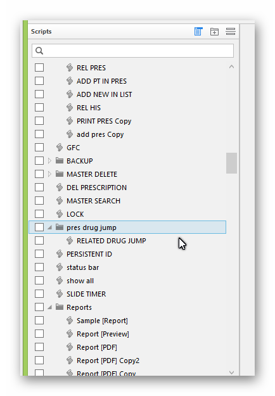Image resolution: width=275 pixels, height=396 pixels.
Task: Click the script icon next to LOCK
Action: click(60, 214)
